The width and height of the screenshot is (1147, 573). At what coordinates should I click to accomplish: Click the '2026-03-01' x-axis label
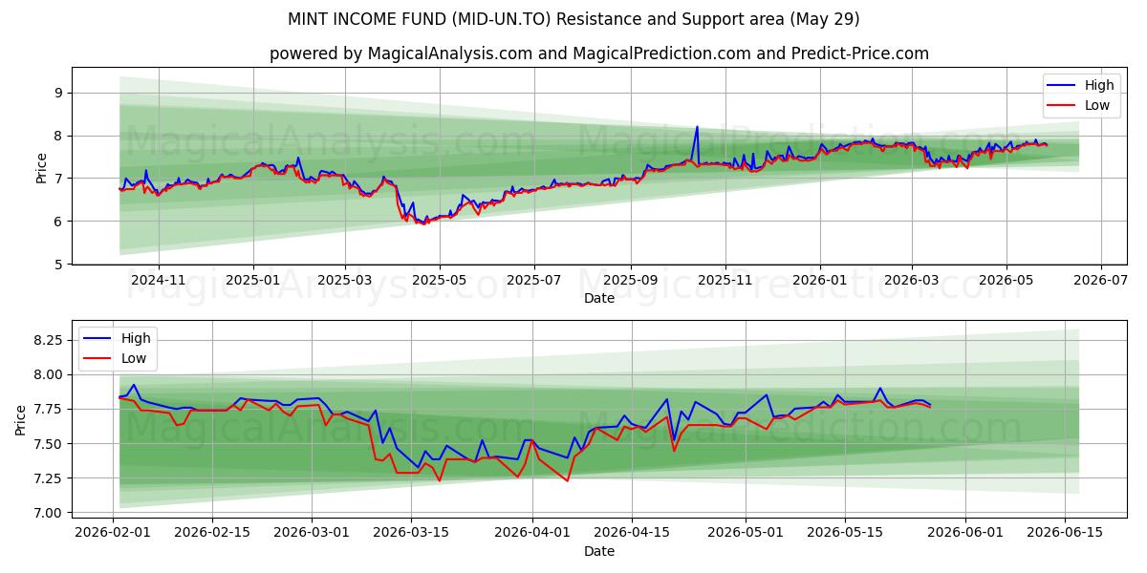click(x=313, y=533)
